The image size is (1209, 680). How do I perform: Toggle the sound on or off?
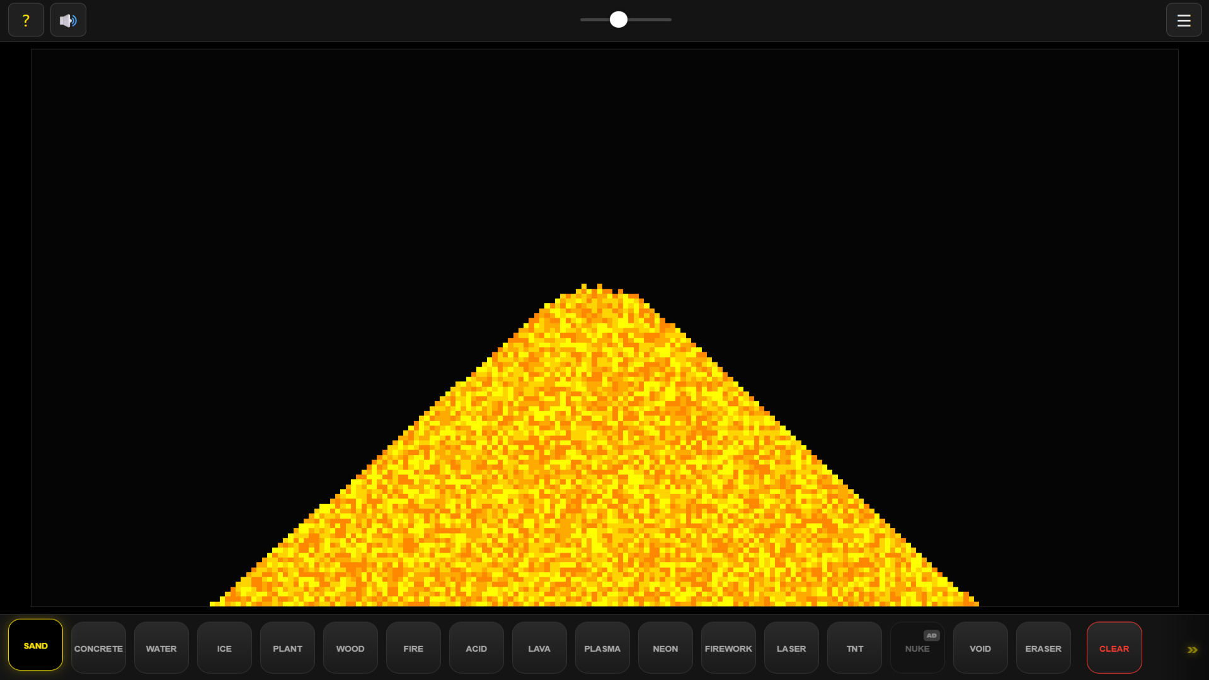[68, 20]
